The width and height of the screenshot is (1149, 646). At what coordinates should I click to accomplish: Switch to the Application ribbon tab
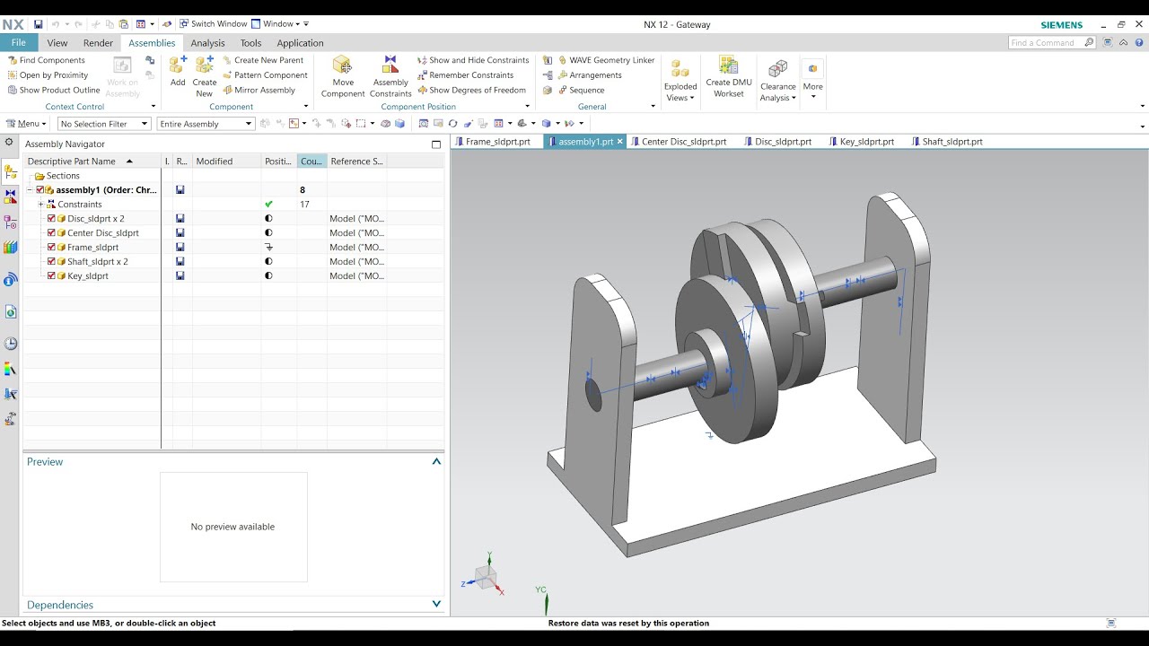pyautogui.click(x=300, y=43)
